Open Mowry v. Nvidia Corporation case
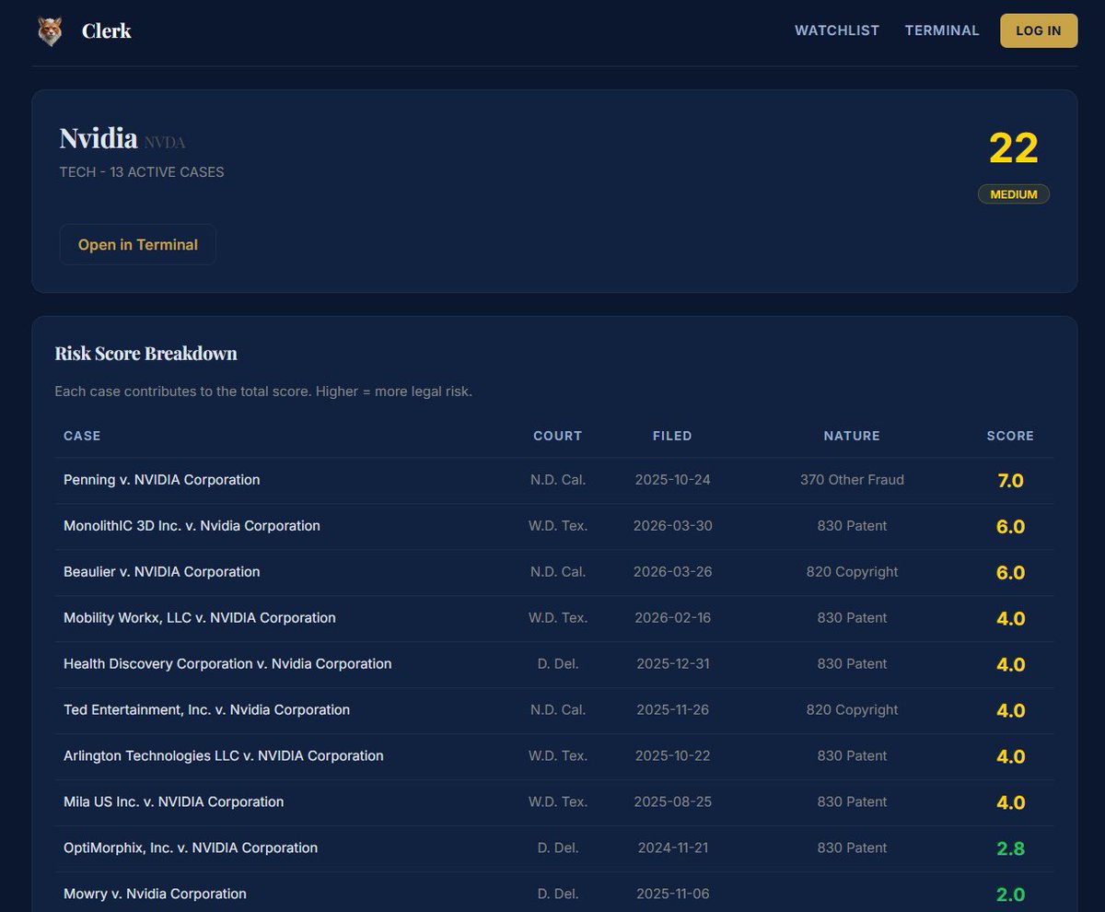The image size is (1105, 912). (155, 894)
